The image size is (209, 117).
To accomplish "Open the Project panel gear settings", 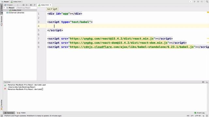I will (31, 5).
